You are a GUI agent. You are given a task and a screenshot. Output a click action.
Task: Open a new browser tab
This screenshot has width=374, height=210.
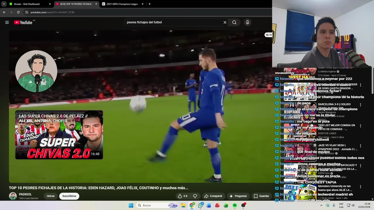click(150, 4)
